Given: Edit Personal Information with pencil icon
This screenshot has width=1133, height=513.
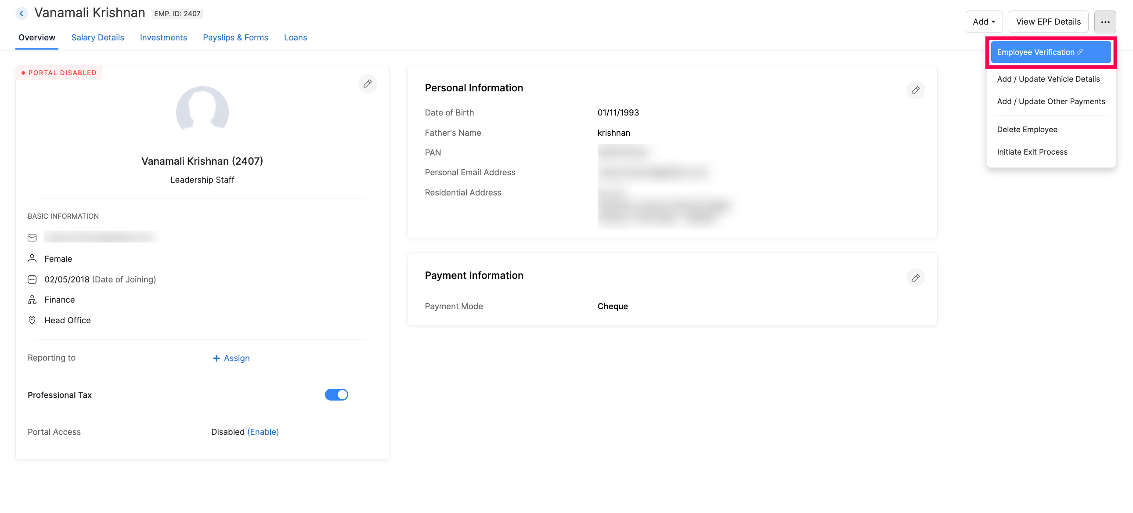Looking at the screenshot, I should [x=915, y=90].
